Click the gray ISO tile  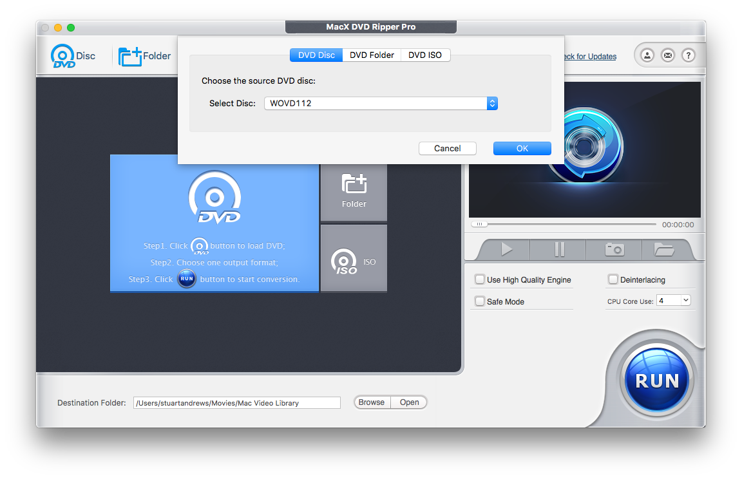pos(354,258)
